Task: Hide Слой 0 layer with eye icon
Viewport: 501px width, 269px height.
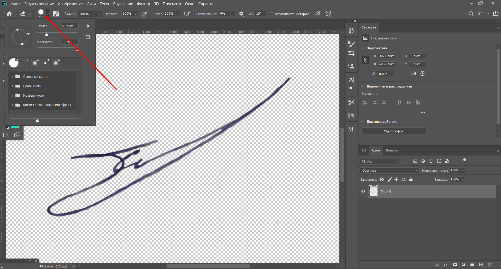Action: tap(363, 191)
